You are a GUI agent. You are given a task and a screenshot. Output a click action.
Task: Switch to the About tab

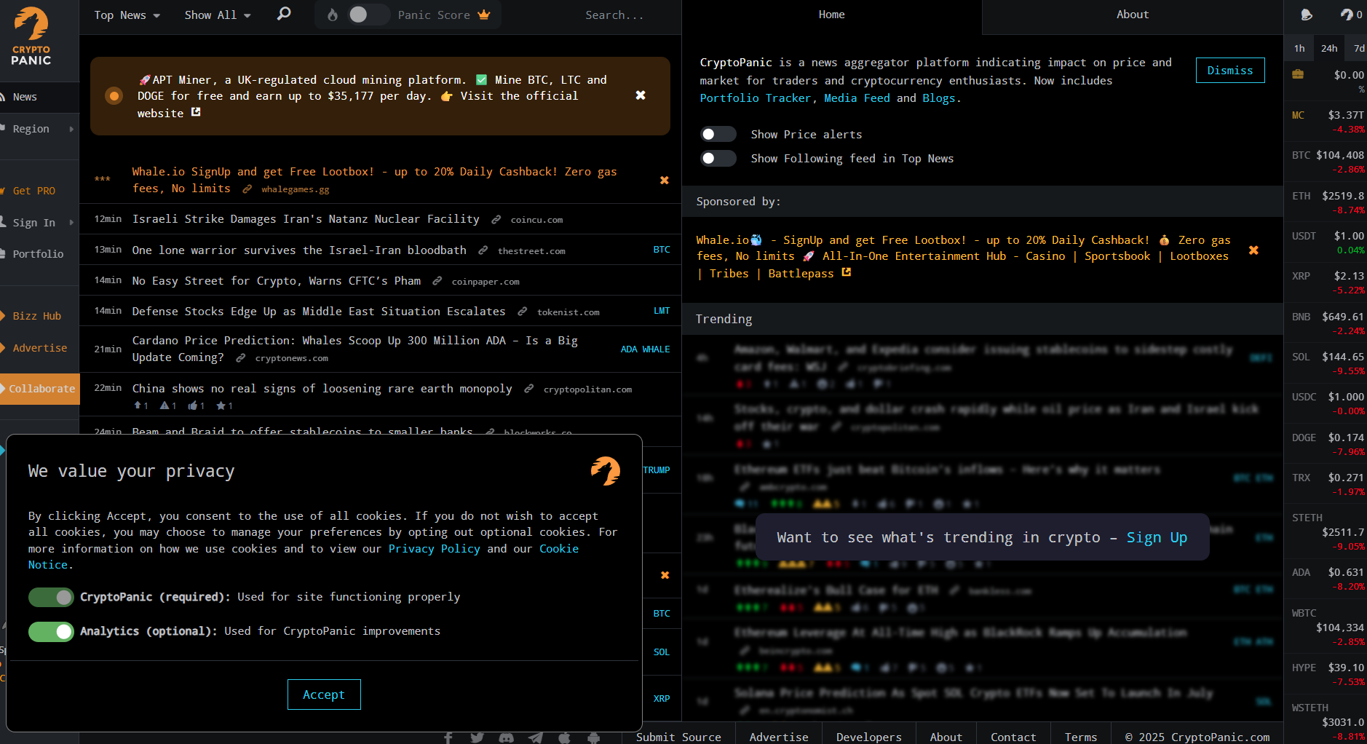[x=1133, y=15]
